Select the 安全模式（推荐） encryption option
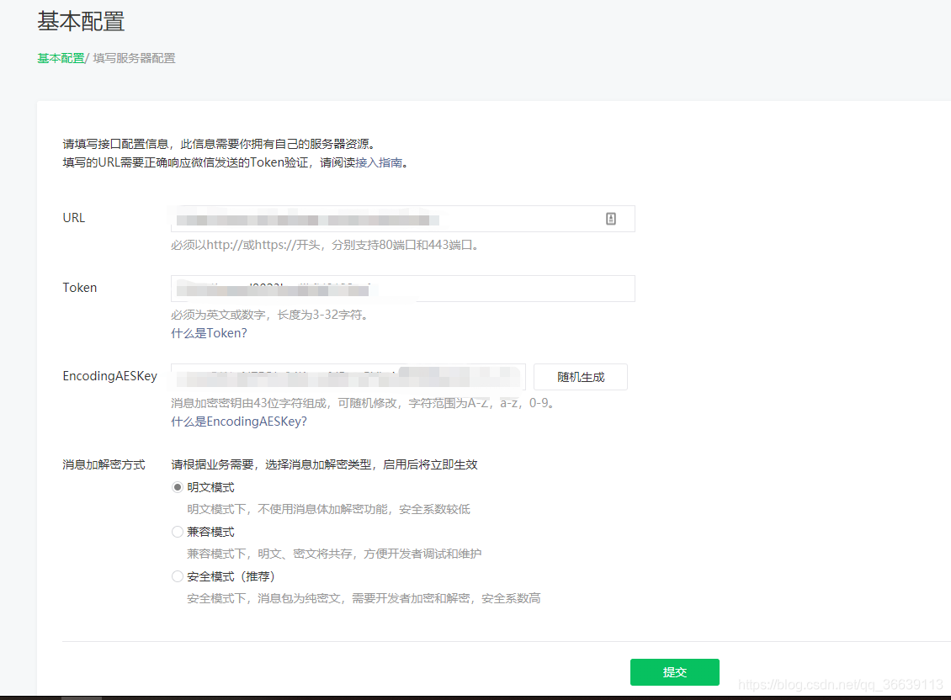 177,575
